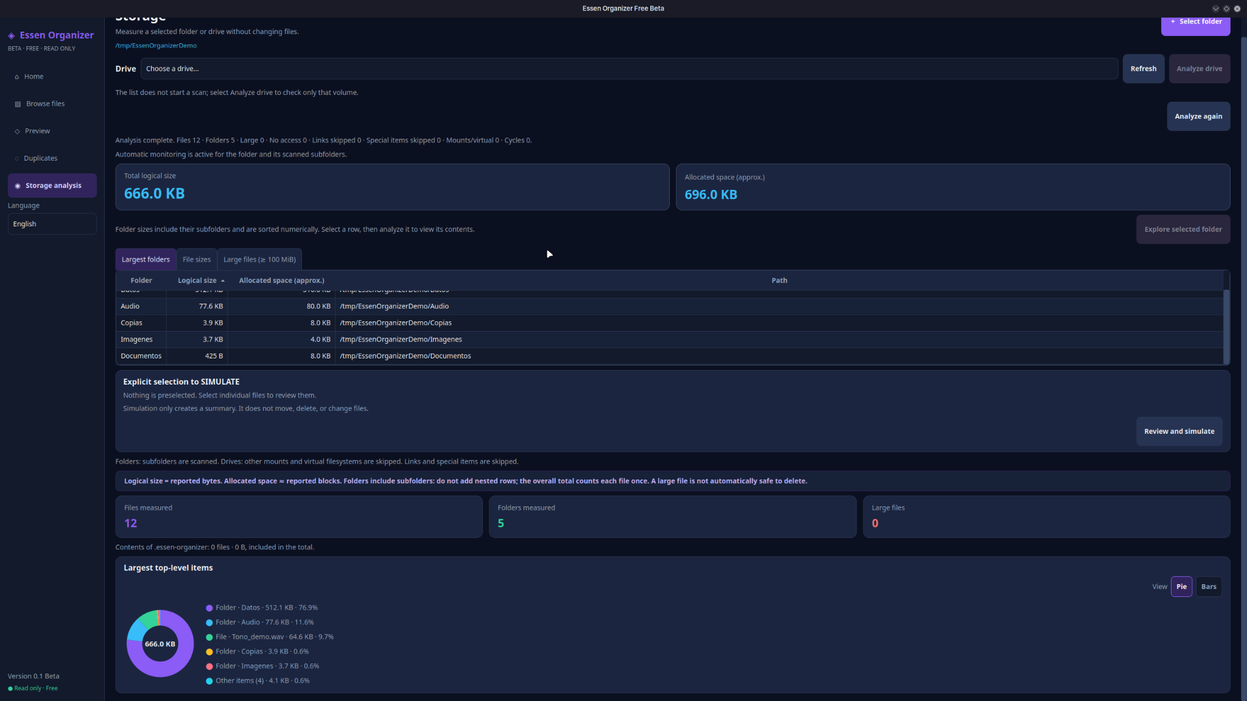Open the /tmp/EssenOrganizerDemo path link
The height and width of the screenshot is (701, 1247).
[156, 46]
